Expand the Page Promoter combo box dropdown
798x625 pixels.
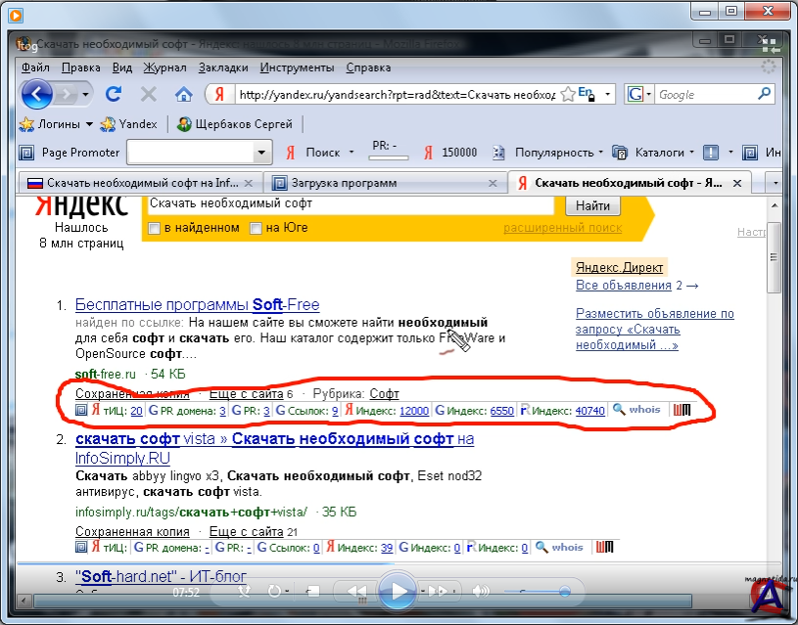click(261, 153)
